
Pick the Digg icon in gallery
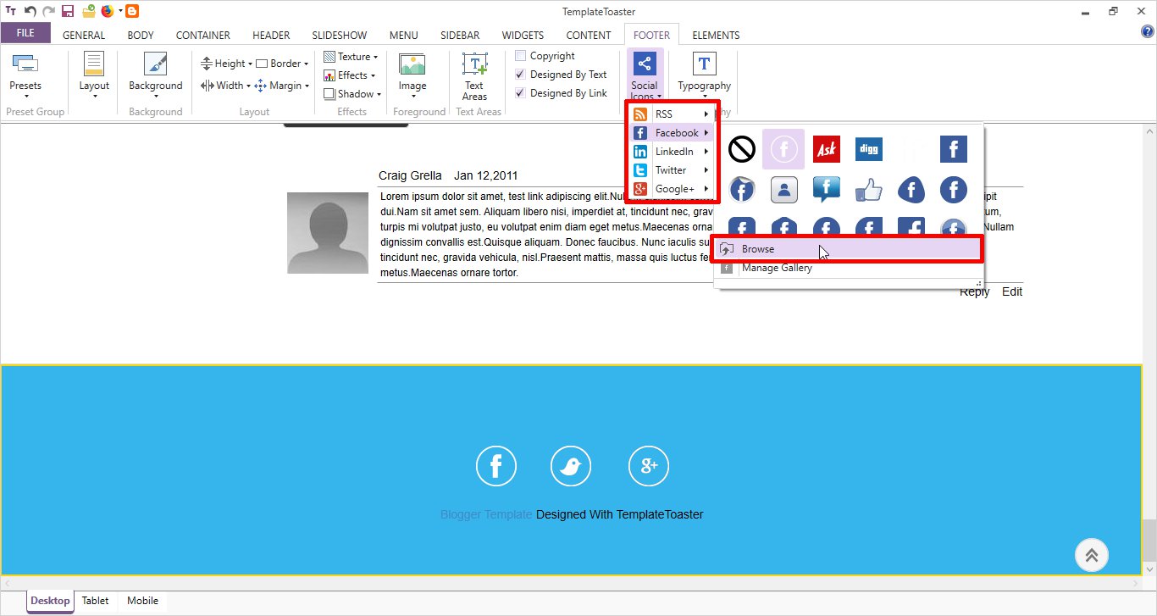pyautogui.click(x=868, y=150)
